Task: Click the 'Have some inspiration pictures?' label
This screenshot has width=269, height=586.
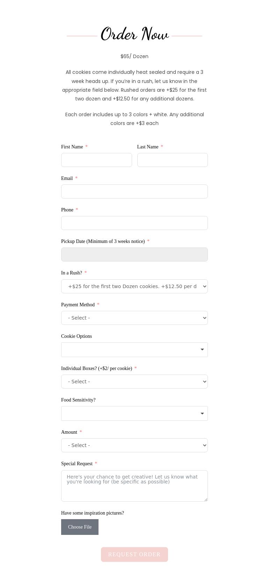Action: click(93, 513)
